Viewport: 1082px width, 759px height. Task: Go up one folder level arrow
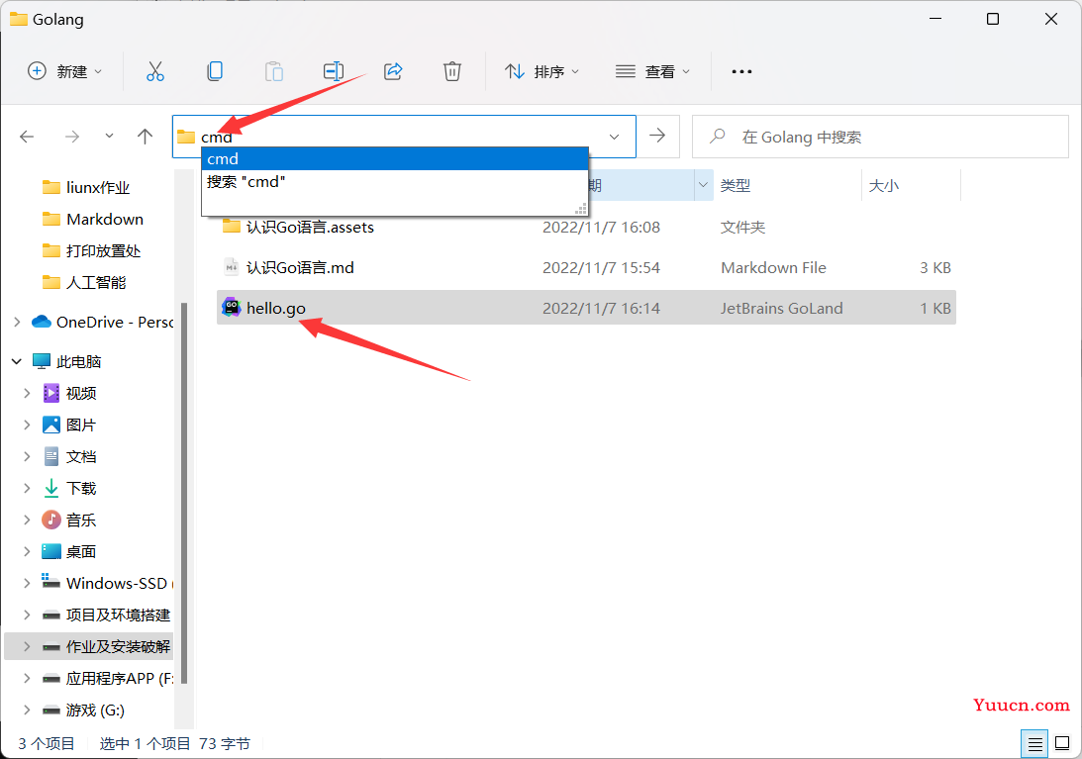145,136
